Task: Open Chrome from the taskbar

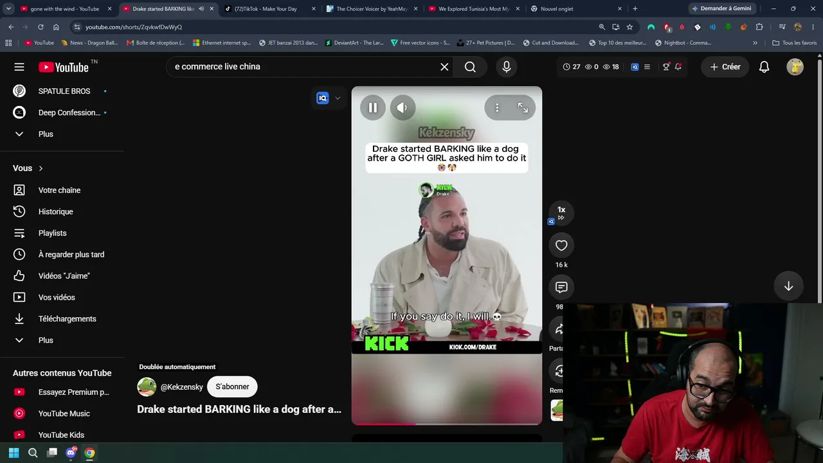Action: 89,453
